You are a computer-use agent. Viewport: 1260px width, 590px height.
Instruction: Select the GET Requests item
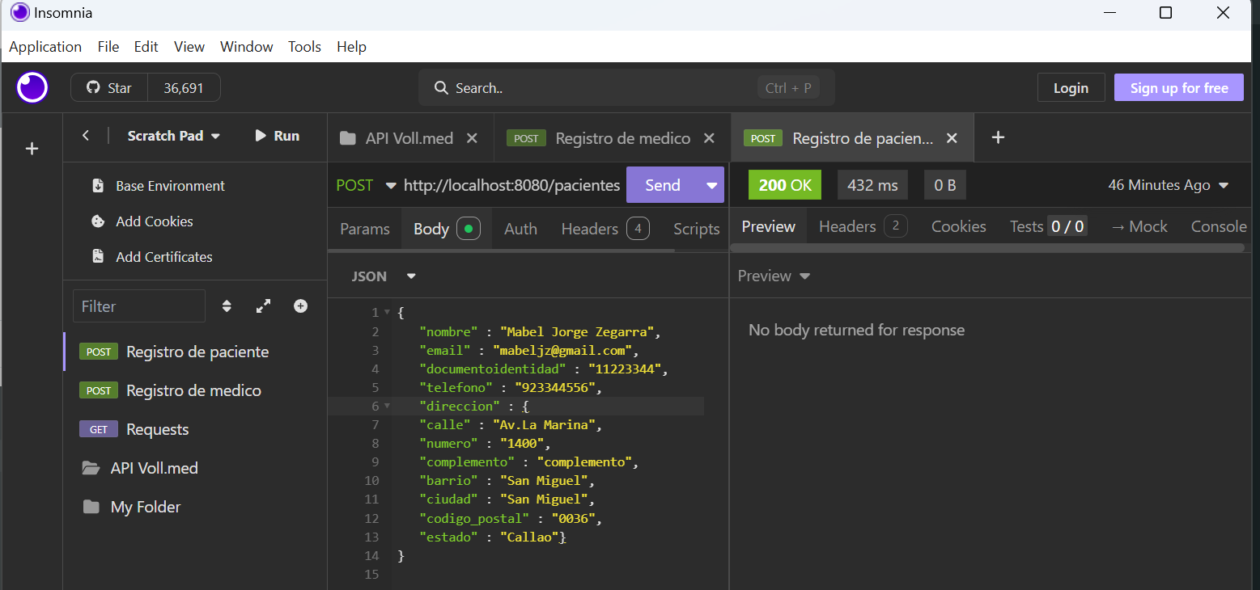point(194,429)
